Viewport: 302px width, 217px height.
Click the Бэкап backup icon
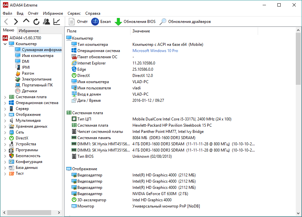point(95,22)
